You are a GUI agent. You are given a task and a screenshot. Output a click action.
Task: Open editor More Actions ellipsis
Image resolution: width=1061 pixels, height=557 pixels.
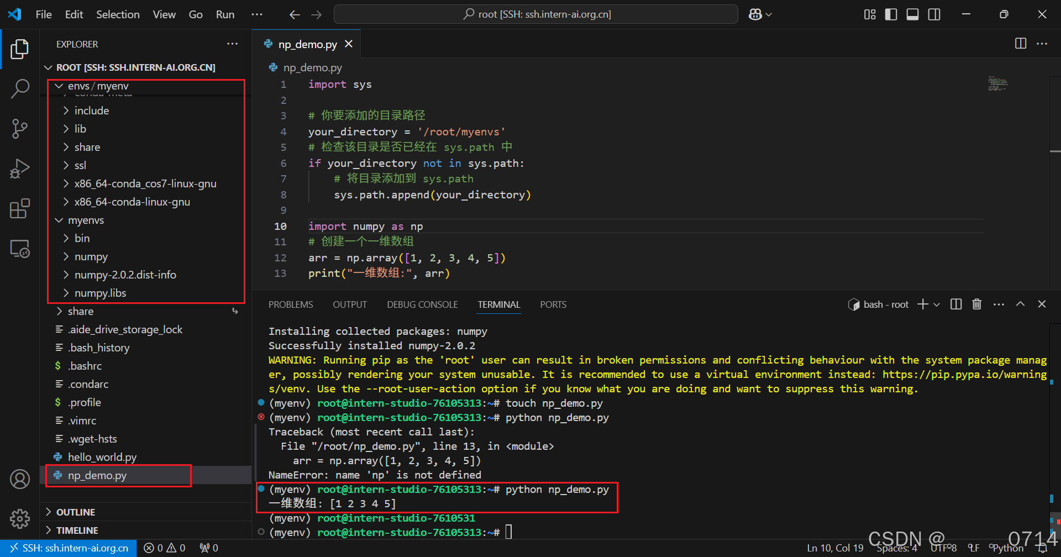click(x=1042, y=44)
